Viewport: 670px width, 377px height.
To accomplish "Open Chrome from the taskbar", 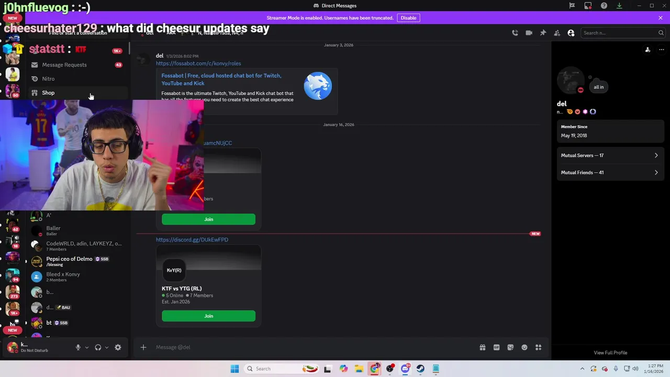I will [374, 369].
